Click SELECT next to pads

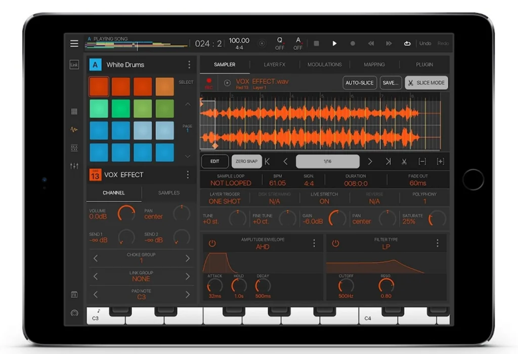click(x=186, y=82)
